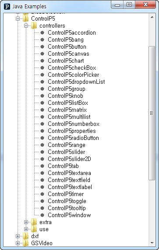Click the dxf folder icon
The height and width of the screenshot is (250, 159).
point(26,236)
